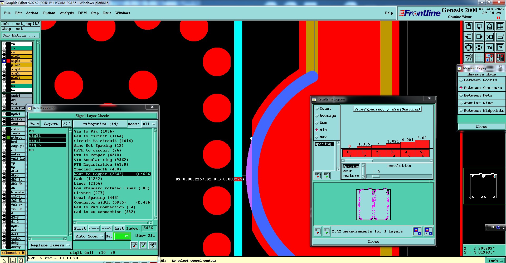Open the Job Matrix selector
Viewport: 506px width, 263px height.
pyautogui.click(x=20, y=36)
